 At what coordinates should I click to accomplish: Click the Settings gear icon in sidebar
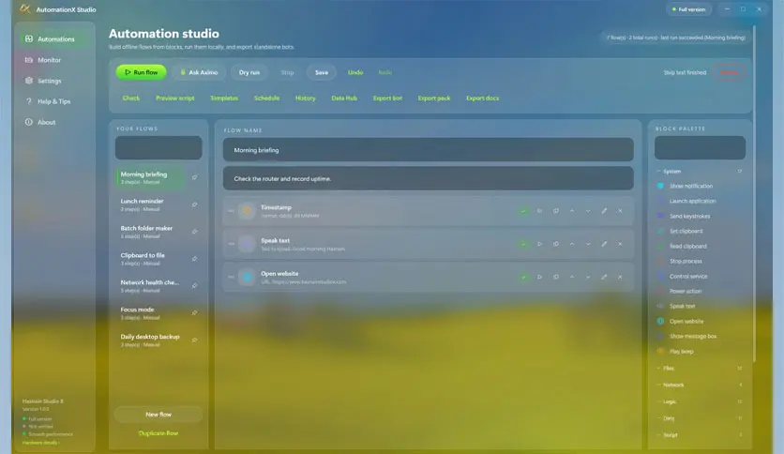[x=29, y=81]
